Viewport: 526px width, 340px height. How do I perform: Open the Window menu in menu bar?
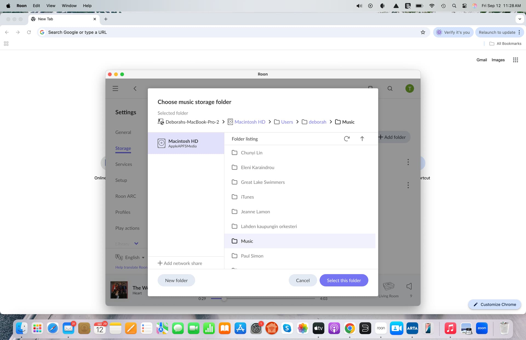click(69, 5)
